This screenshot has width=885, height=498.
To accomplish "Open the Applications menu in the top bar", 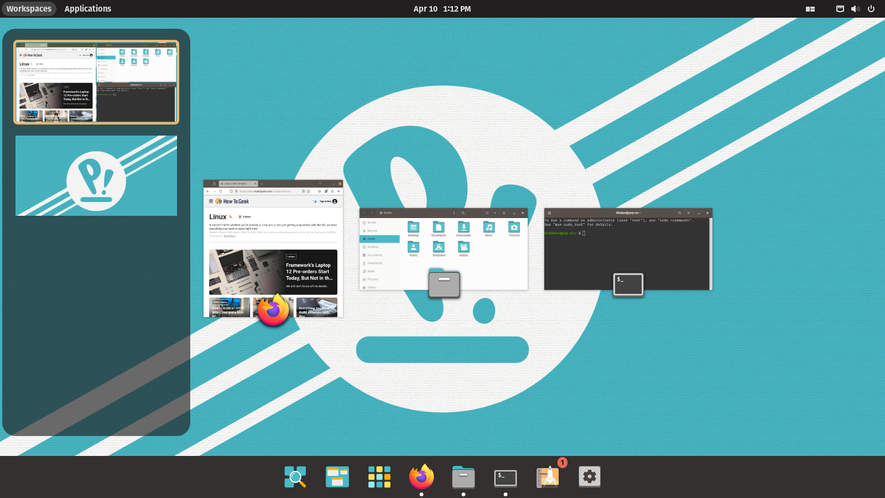I will pos(88,8).
